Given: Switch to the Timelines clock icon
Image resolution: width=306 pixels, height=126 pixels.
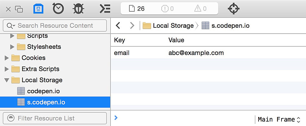Looking at the screenshot, I should [x=58, y=9].
